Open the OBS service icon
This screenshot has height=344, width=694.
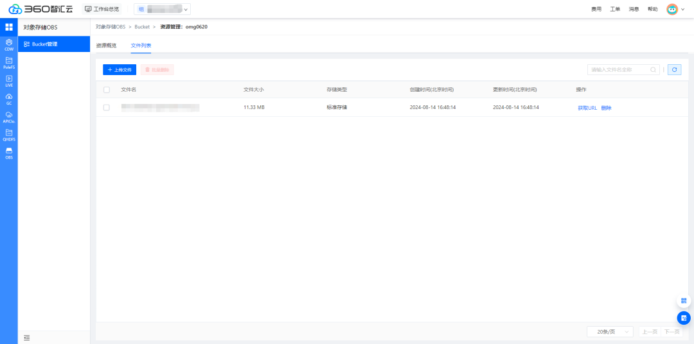click(x=9, y=153)
